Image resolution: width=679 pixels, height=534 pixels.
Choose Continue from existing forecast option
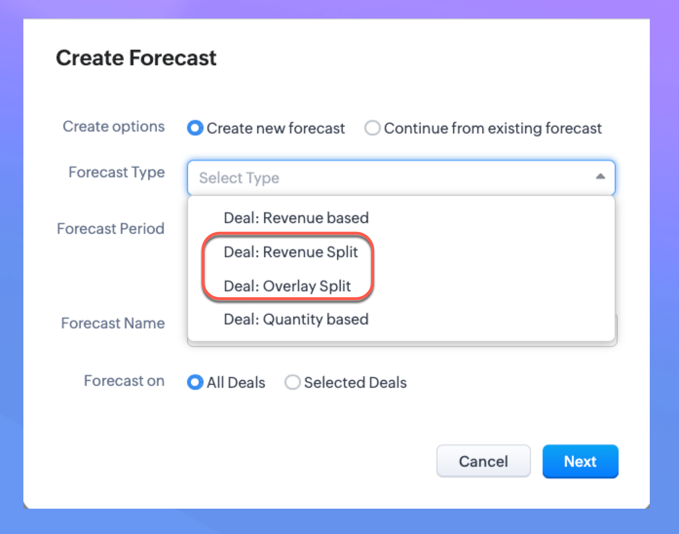point(373,128)
